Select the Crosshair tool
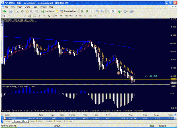Image resolution: width=178 pixels, height=128 pixels. [x=9, y=16]
